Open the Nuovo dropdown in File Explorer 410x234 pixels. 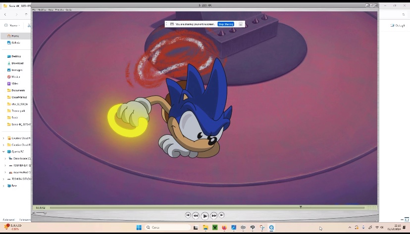12,25
